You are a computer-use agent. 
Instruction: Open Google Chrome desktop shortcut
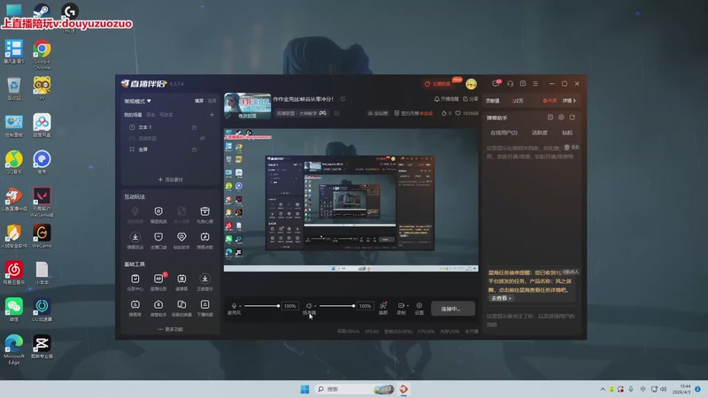click(42, 54)
